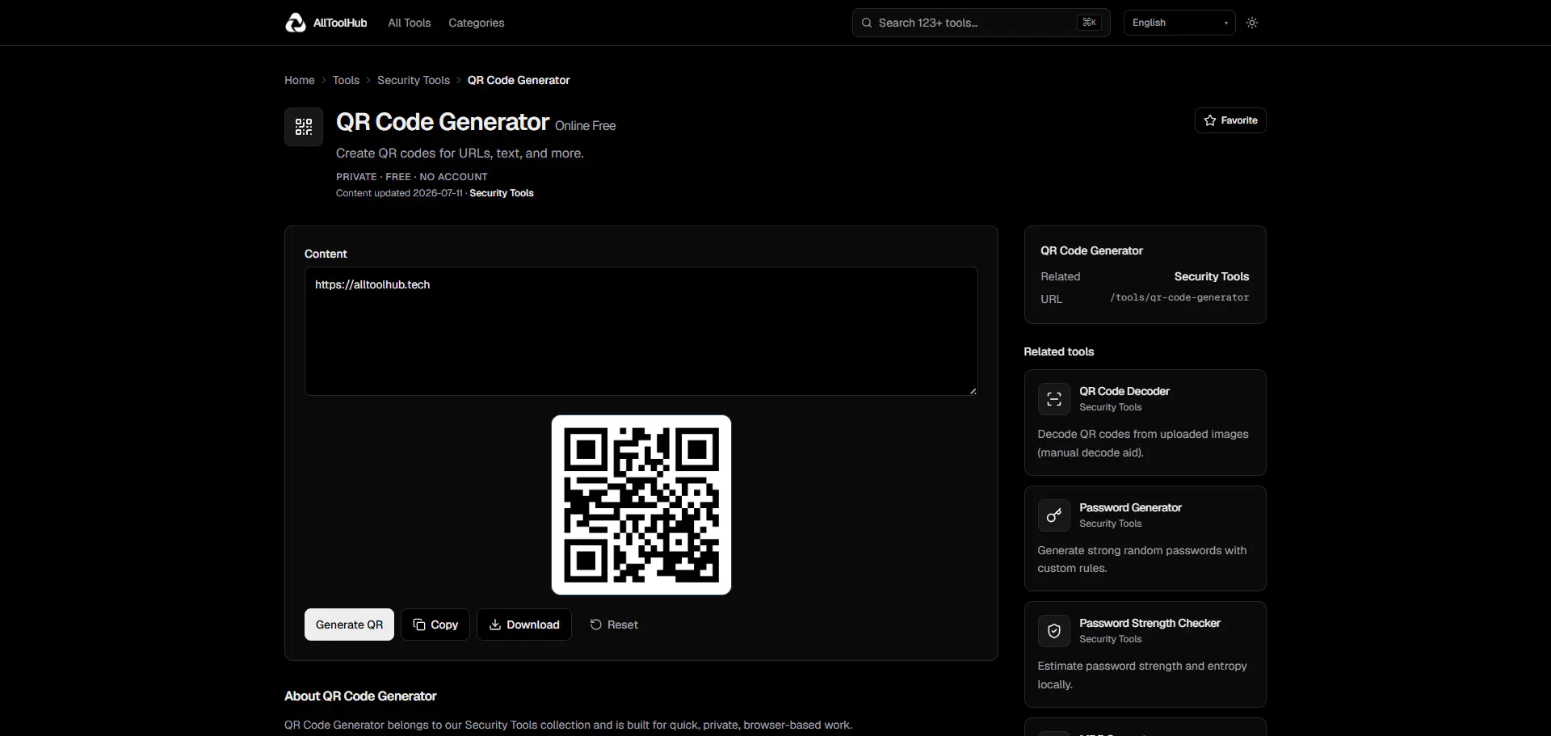The image size is (1551, 736).
Task: Open the Password Generator related tool
Action: tap(1145, 538)
